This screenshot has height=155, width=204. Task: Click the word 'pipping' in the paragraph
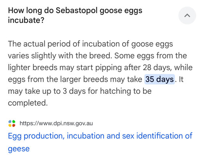[x=108, y=68]
